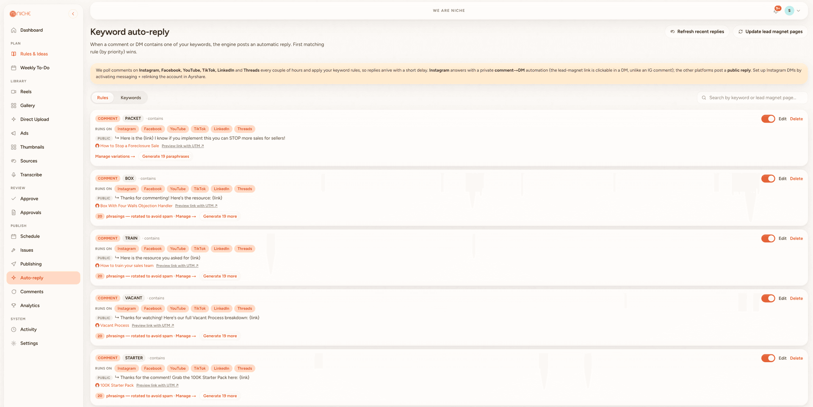Open Manage variations for PACKET rule
The image size is (813, 407).
pos(115,157)
